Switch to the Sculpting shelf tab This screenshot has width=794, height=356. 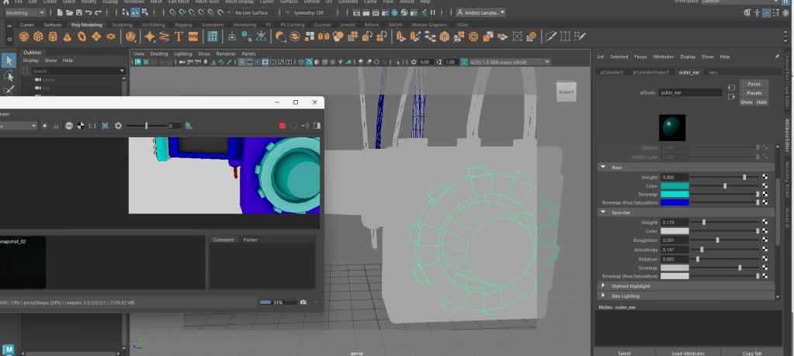coord(123,24)
